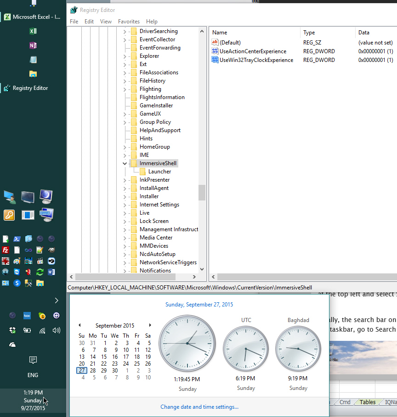This screenshot has height=417, width=397.
Task: Switch to Microsoft Excel taskbar window
Action: (x=33, y=17)
